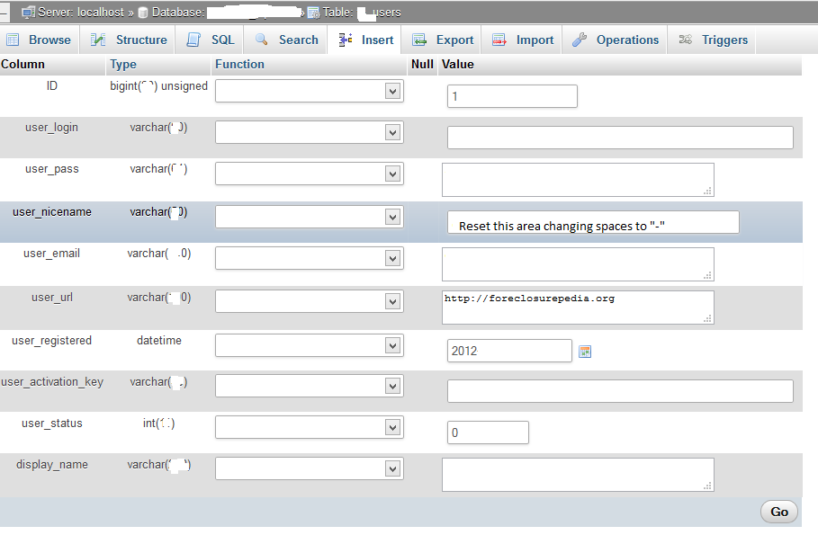Click the Go button
818x535 pixels.
(x=779, y=512)
